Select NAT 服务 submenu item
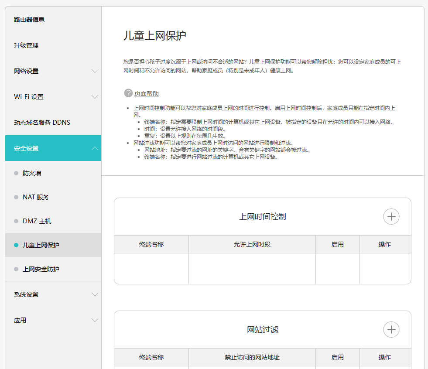428x369 pixels. pos(36,197)
